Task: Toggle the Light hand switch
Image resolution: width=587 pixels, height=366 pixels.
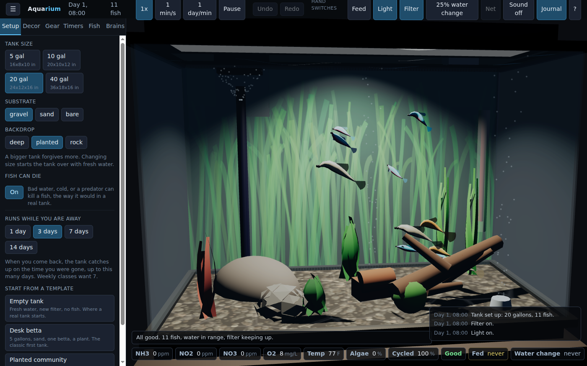Action: point(385,9)
